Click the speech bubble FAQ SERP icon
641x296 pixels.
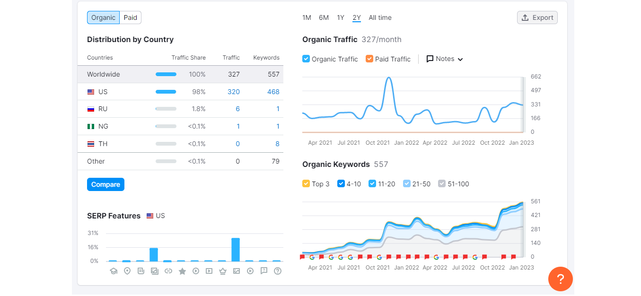pyautogui.click(x=264, y=271)
